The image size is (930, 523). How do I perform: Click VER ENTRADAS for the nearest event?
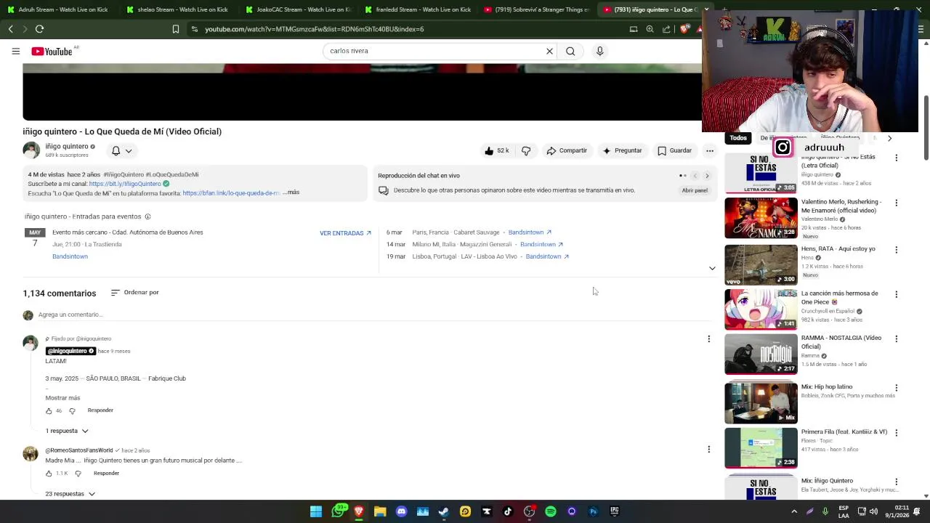coord(345,233)
